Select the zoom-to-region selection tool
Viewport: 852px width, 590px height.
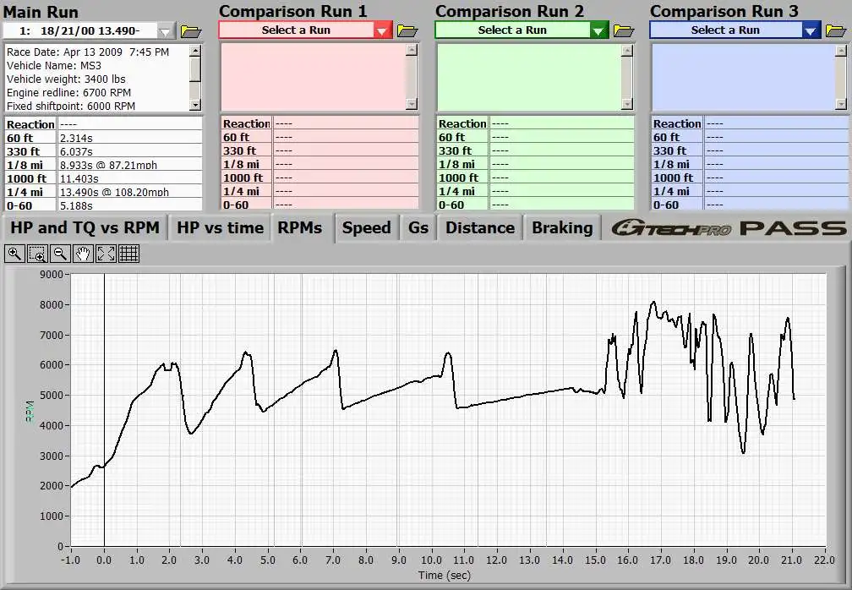pyautogui.click(x=37, y=254)
